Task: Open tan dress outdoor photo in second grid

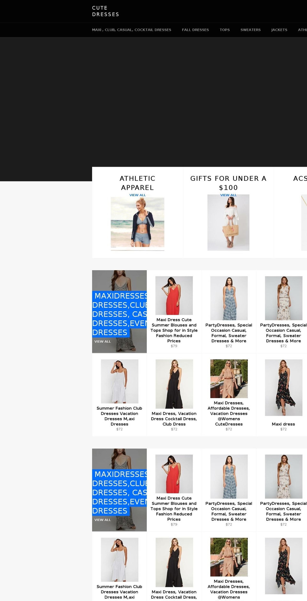Action: (229, 557)
